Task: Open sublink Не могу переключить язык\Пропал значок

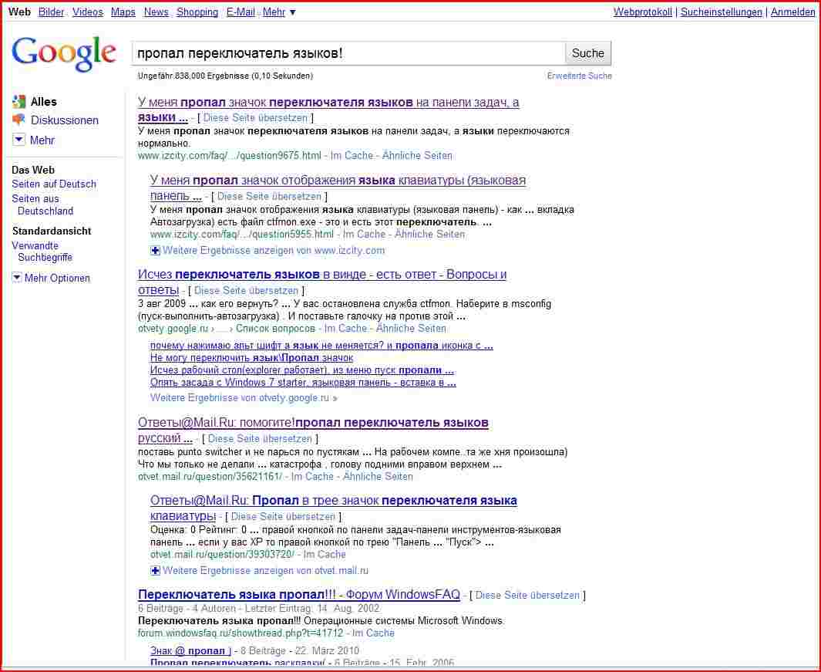Action: (x=251, y=358)
